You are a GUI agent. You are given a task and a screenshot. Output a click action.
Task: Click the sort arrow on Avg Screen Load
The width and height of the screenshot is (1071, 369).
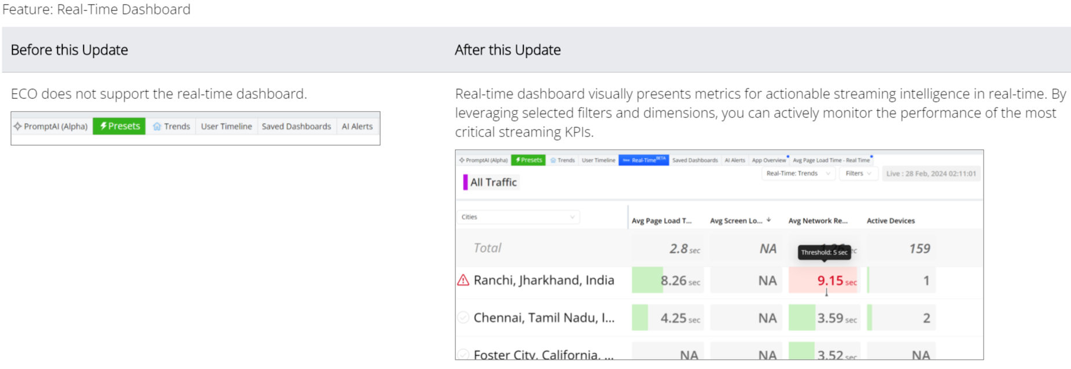(768, 220)
